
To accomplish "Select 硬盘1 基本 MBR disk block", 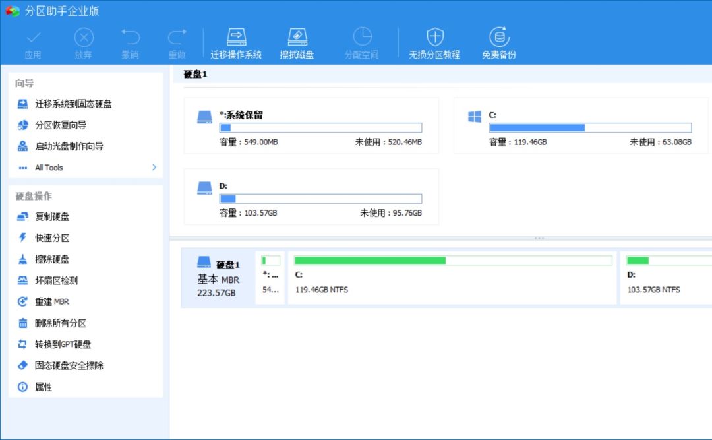I will (218, 278).
